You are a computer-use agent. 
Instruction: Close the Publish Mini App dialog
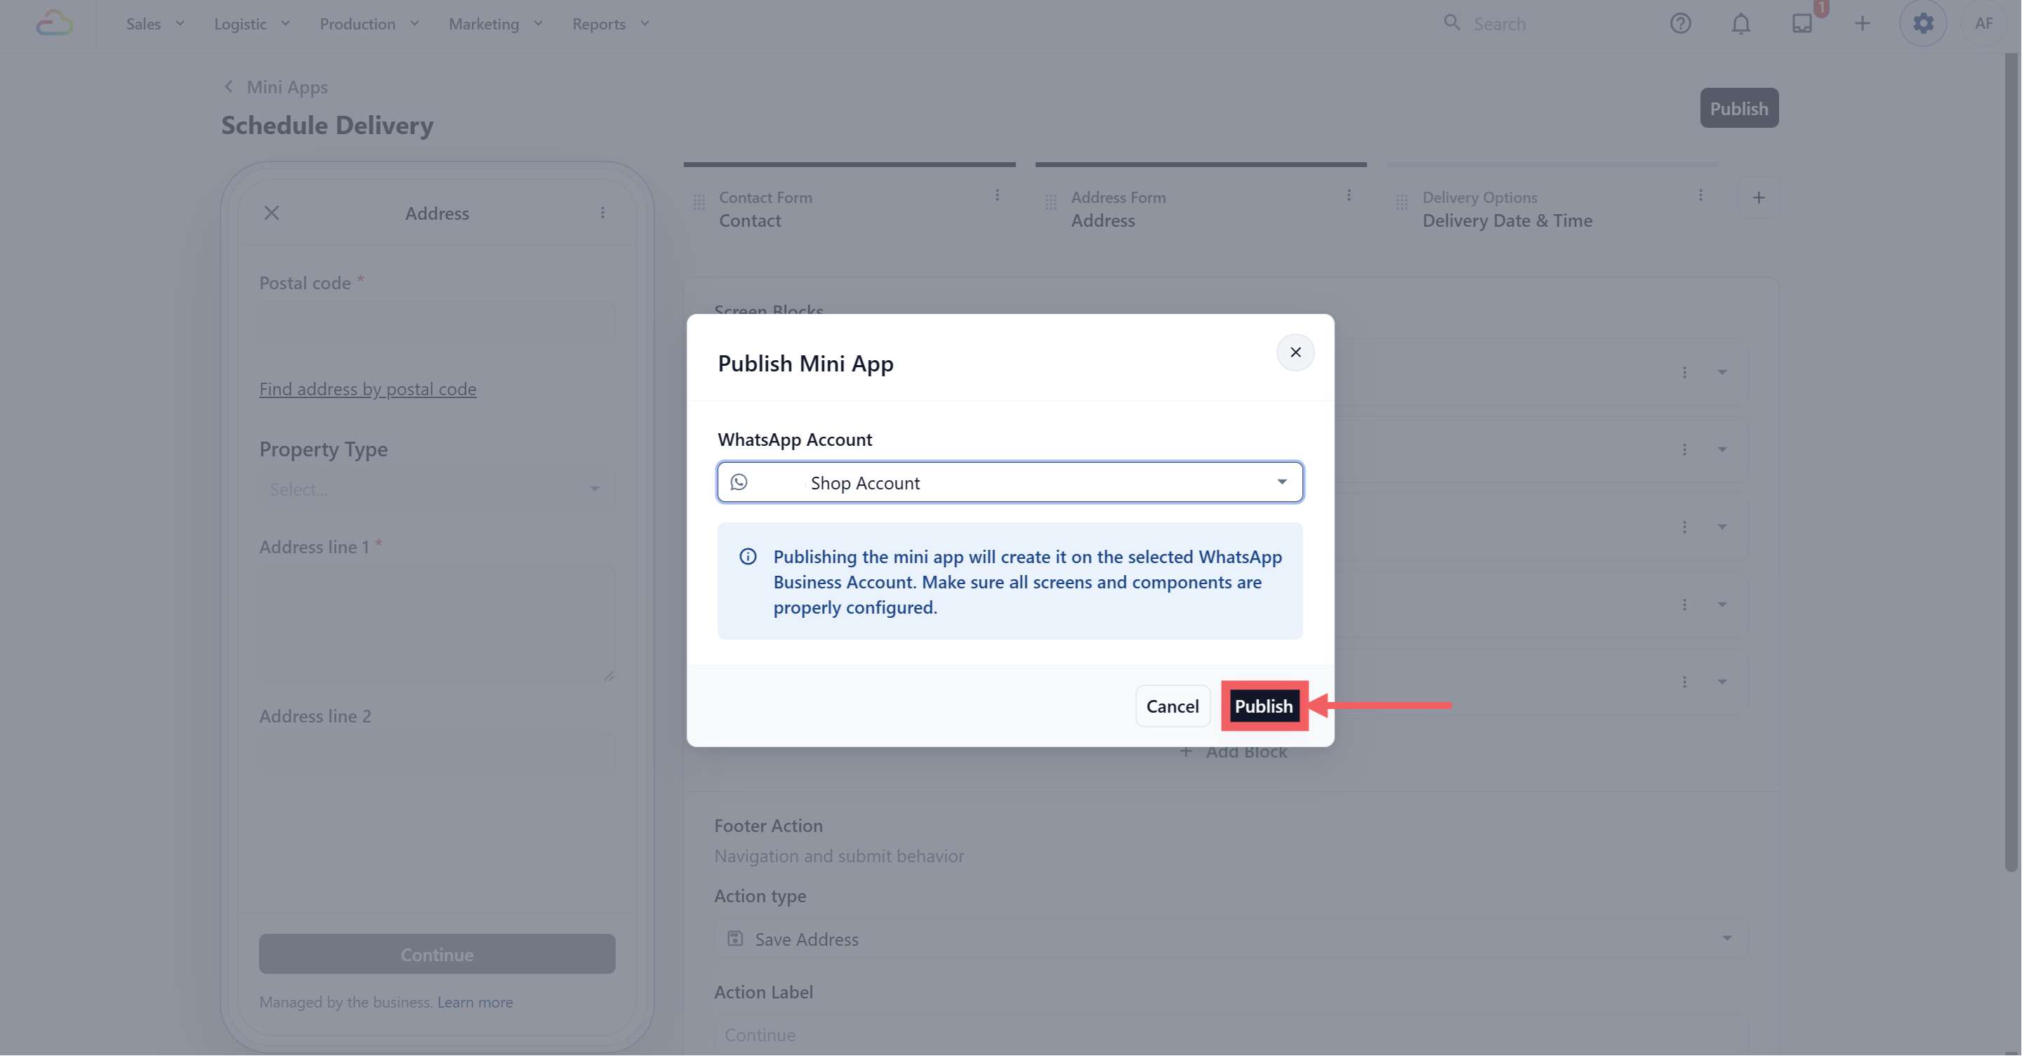point(1295,352)
